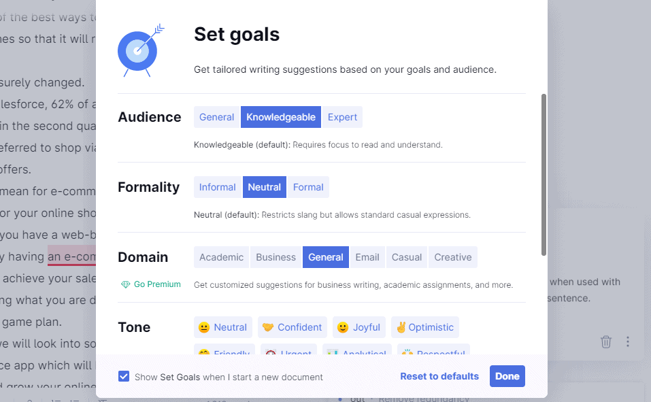Viewport: 651px width, 402px height.
Task: Set formality to Informal
Action: tap(218, 187)
